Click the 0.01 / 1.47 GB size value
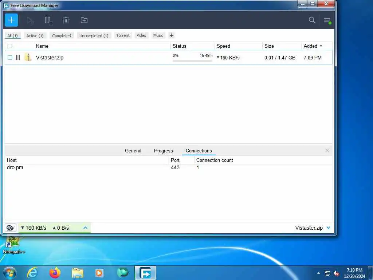The height and width of the screenshot is (280, 373). (280, 58)
